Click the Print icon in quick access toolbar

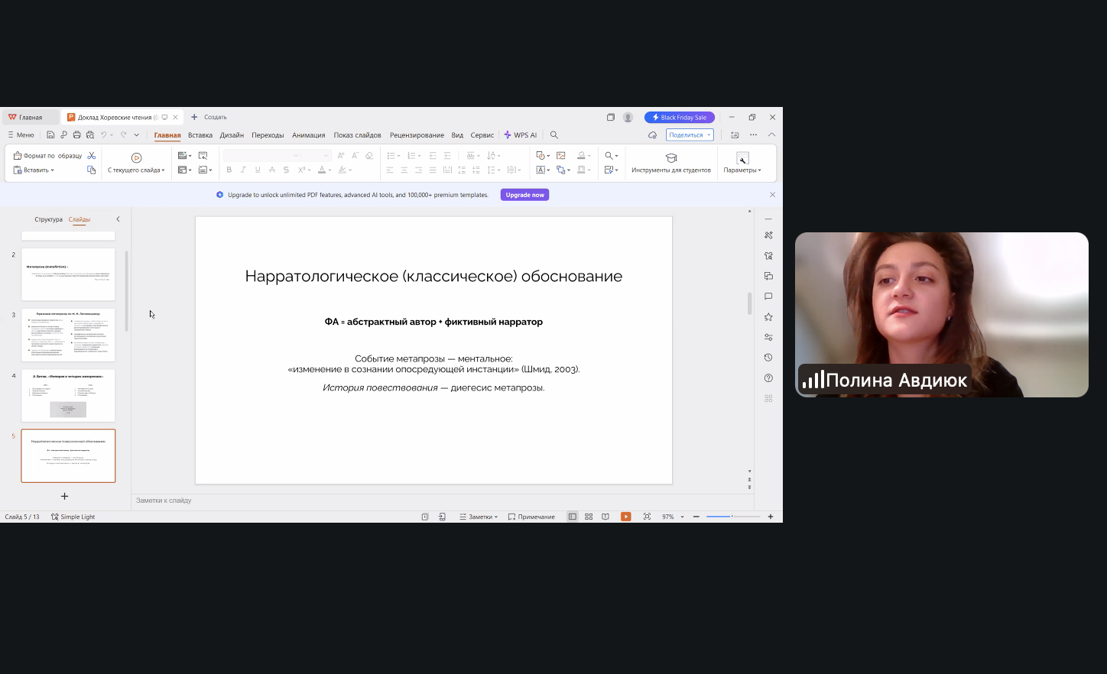(76, 135)
